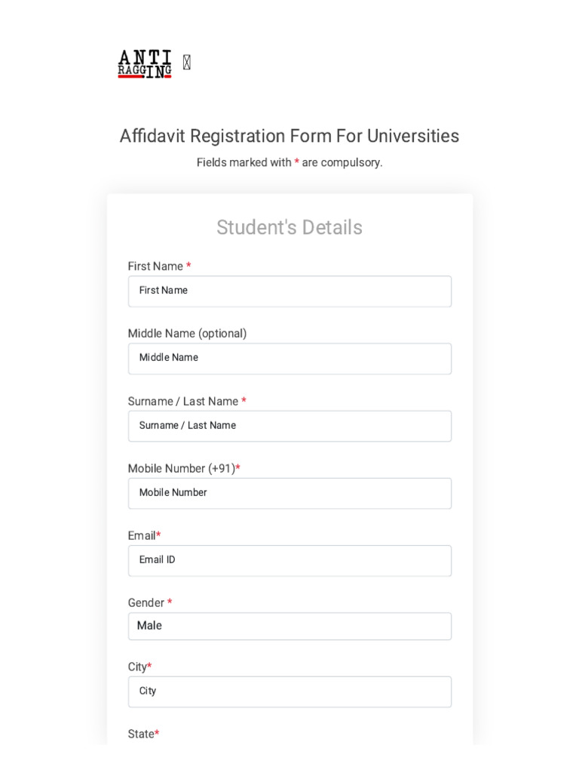Screen dimensions: 579x773
Task: Focus the Email ID field
Action: click(289, 561)
